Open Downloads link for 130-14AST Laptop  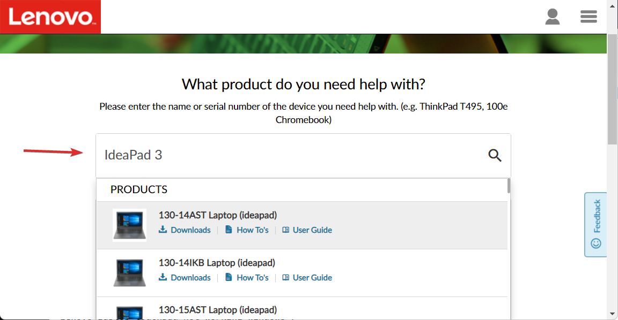[190, 230]
